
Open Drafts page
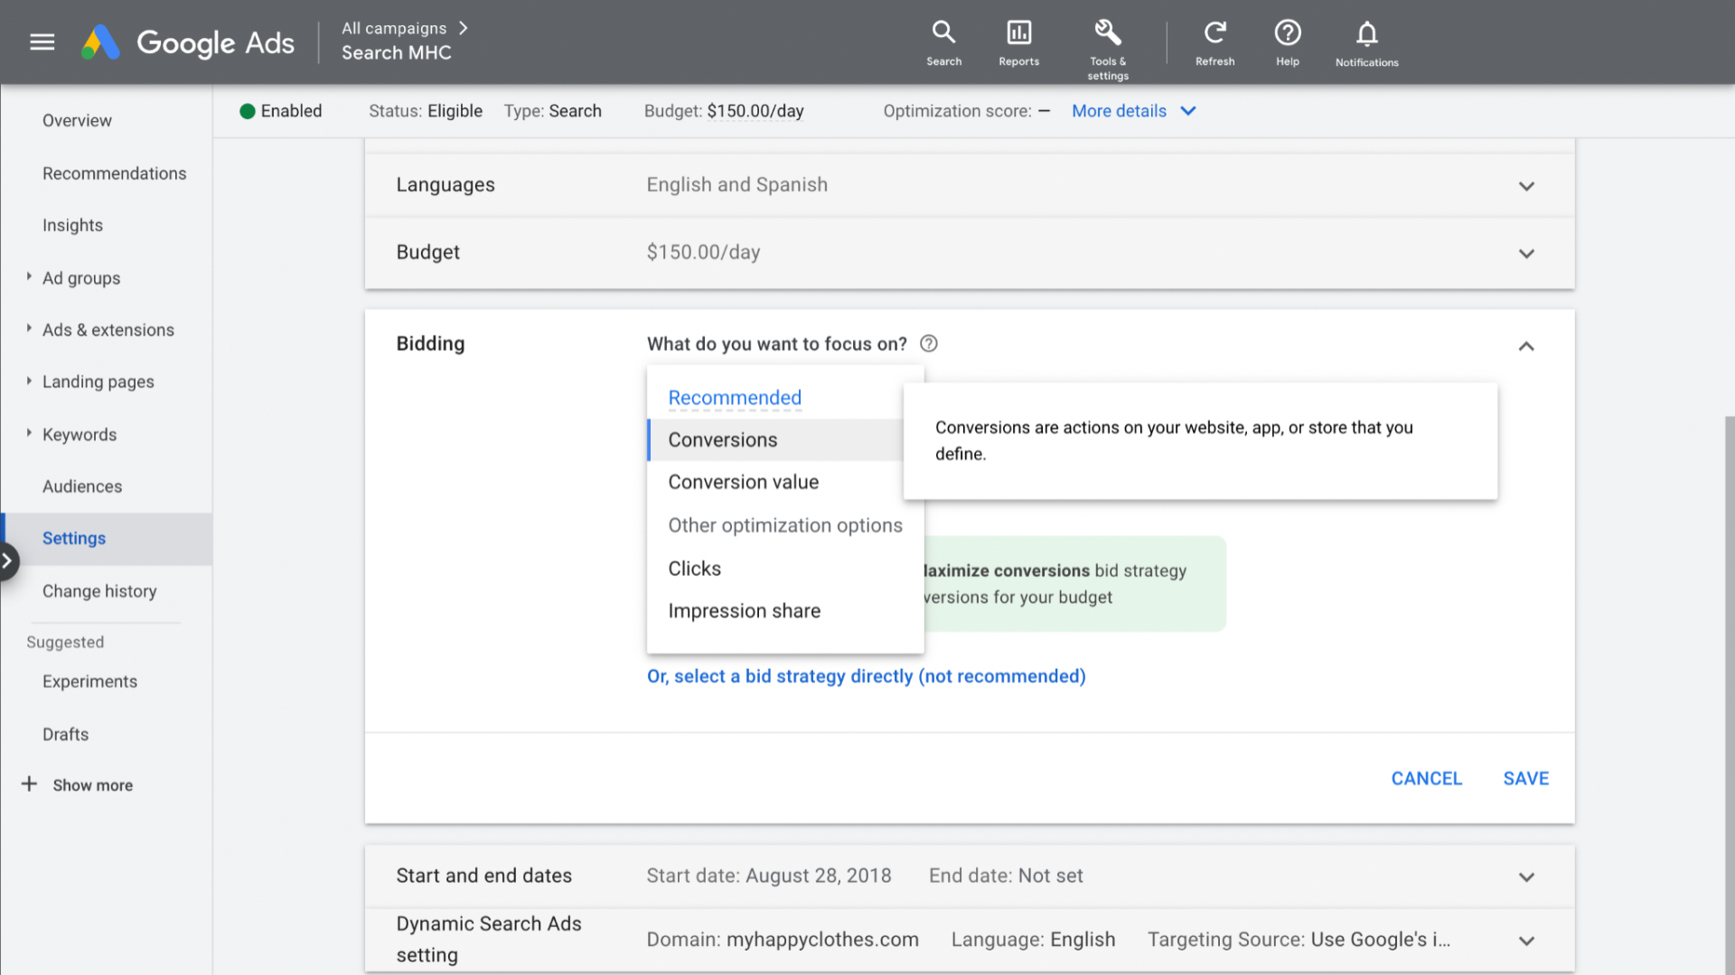point(65,734)
